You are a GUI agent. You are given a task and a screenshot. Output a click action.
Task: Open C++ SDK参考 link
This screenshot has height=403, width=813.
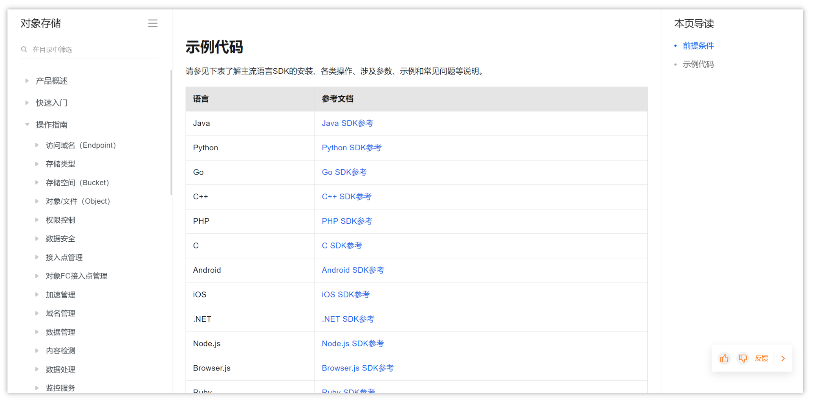tap(346, 197)
